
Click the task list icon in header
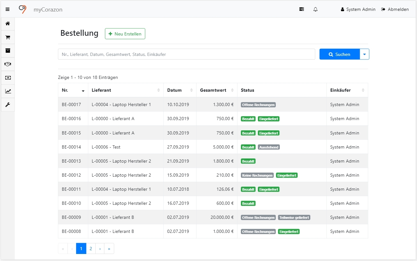click(301, 9)
